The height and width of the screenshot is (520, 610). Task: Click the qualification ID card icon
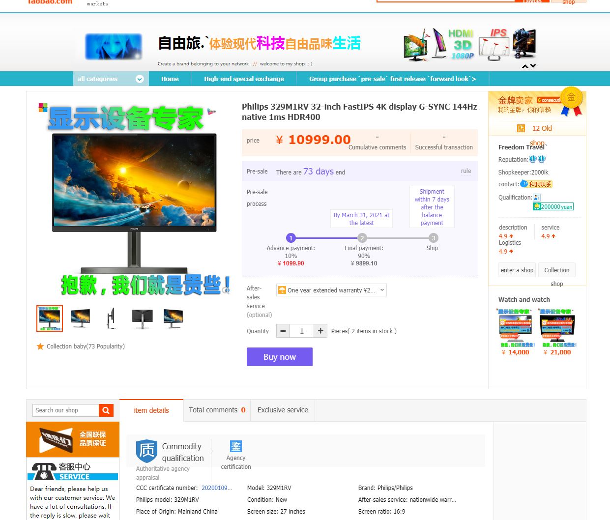pos(537,197)
